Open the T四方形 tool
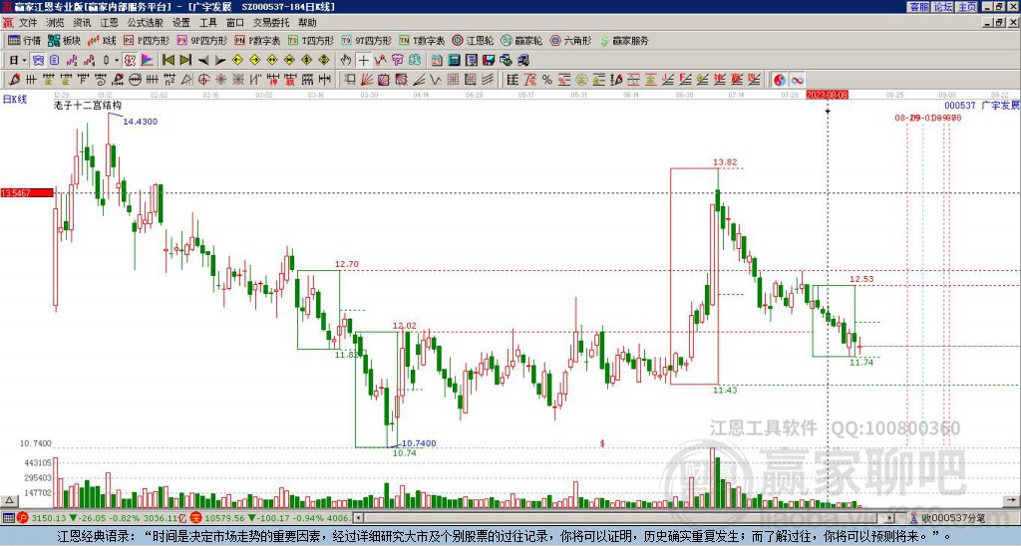Viewport: 1021px width, 546px height. 311,40
